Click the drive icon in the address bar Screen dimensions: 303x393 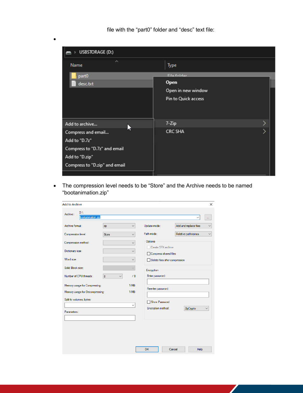pyautogui.click(x=68, y=53)
